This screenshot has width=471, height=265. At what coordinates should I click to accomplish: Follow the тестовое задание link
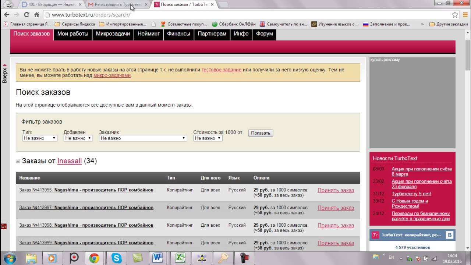click(x=222, y=70)
